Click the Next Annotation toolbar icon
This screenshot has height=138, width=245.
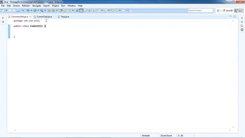(x=98, y=10)
